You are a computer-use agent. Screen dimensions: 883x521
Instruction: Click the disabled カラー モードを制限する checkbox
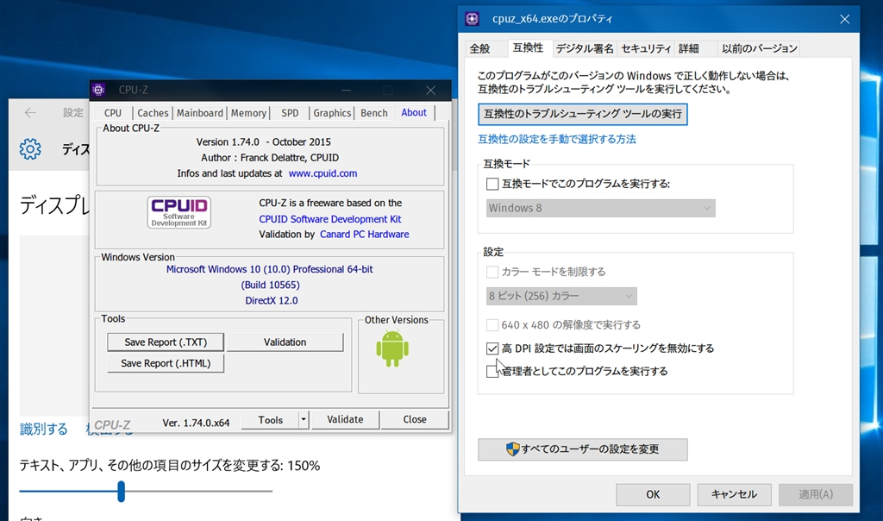coord(492,272)
